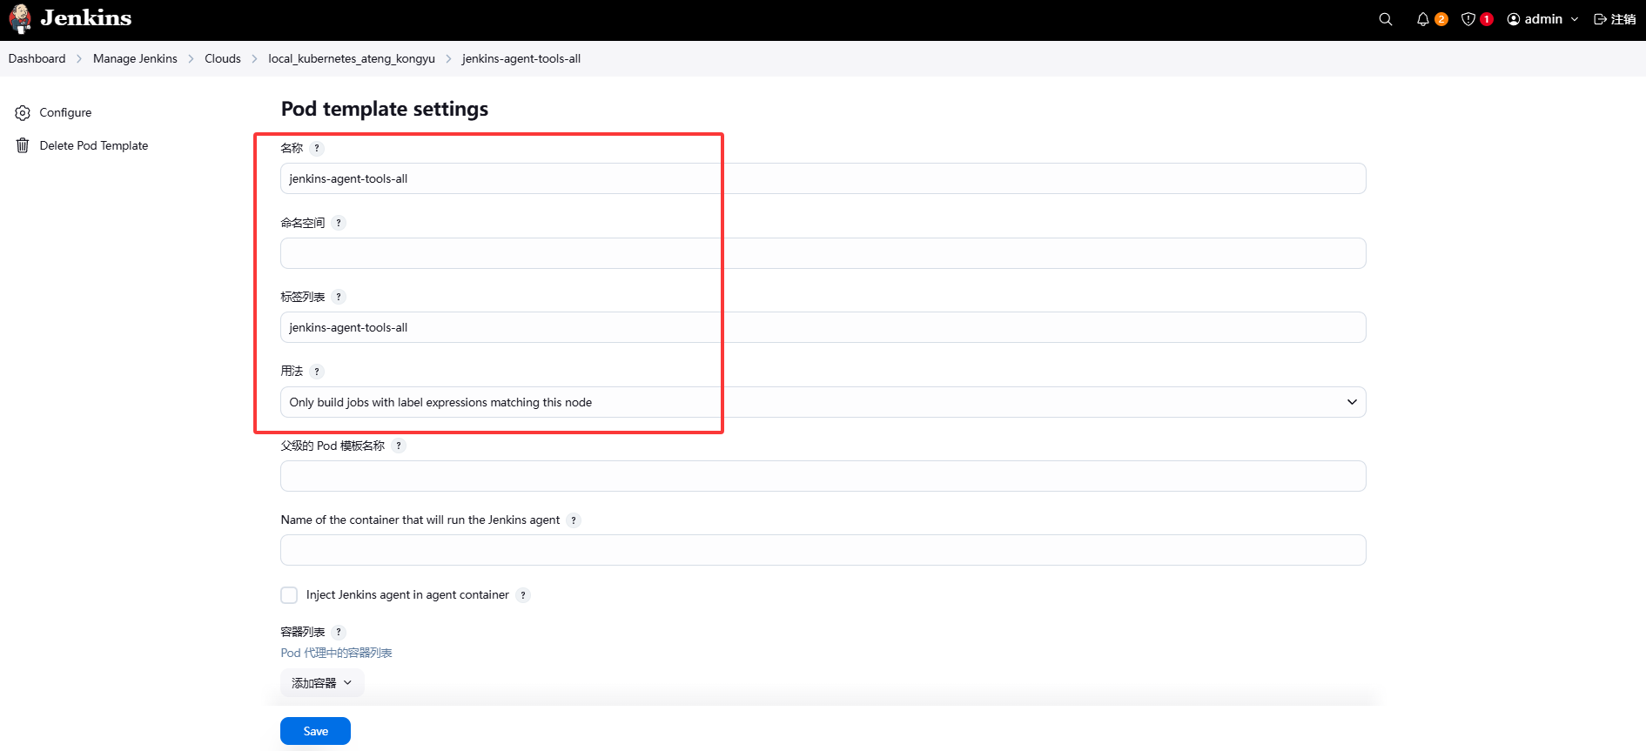
Task: Enable Inject Jenkins agent in agent container
Action: pyautogui.click(x=289, y=595)
